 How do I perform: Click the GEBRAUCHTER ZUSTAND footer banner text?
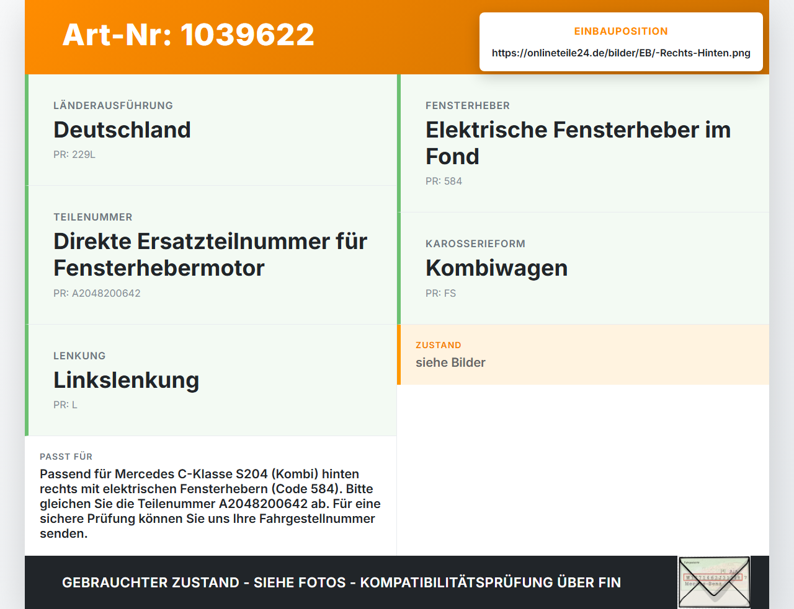click(341, 582)
